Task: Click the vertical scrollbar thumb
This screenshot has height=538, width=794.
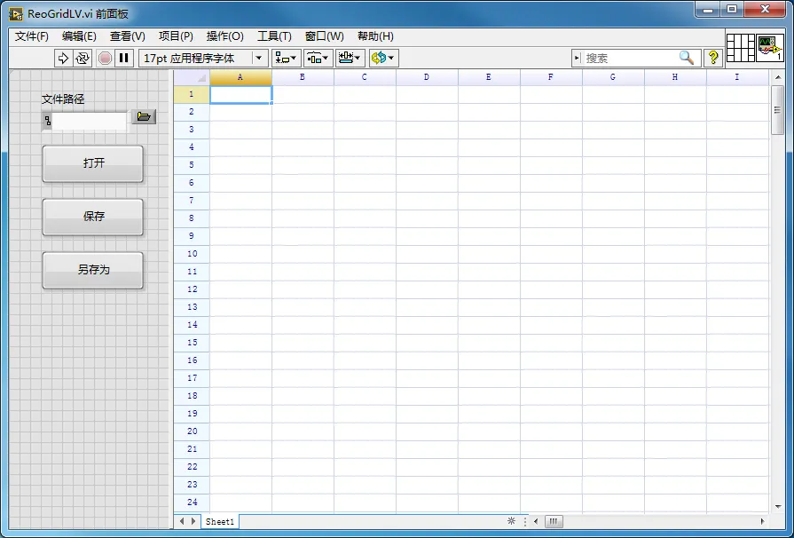Action: (778, 110)
